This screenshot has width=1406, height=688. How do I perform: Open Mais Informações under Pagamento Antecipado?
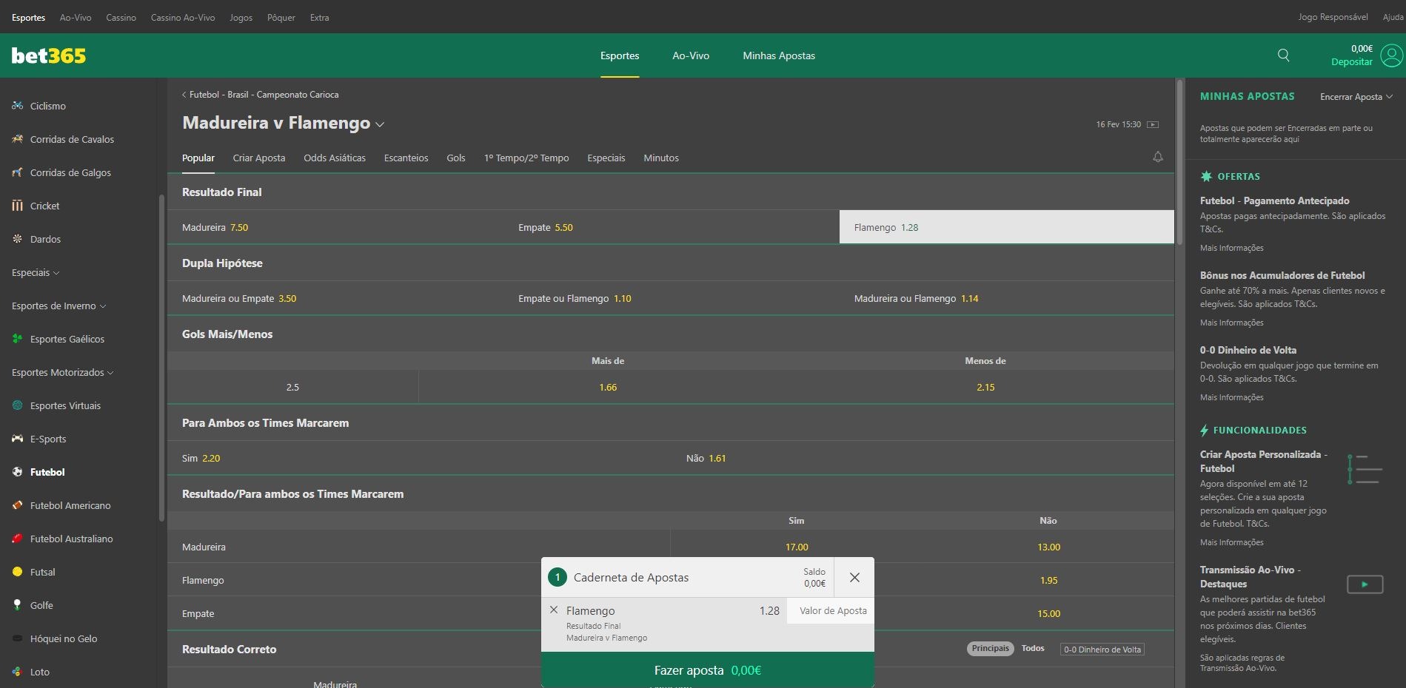coord(1232,248)
